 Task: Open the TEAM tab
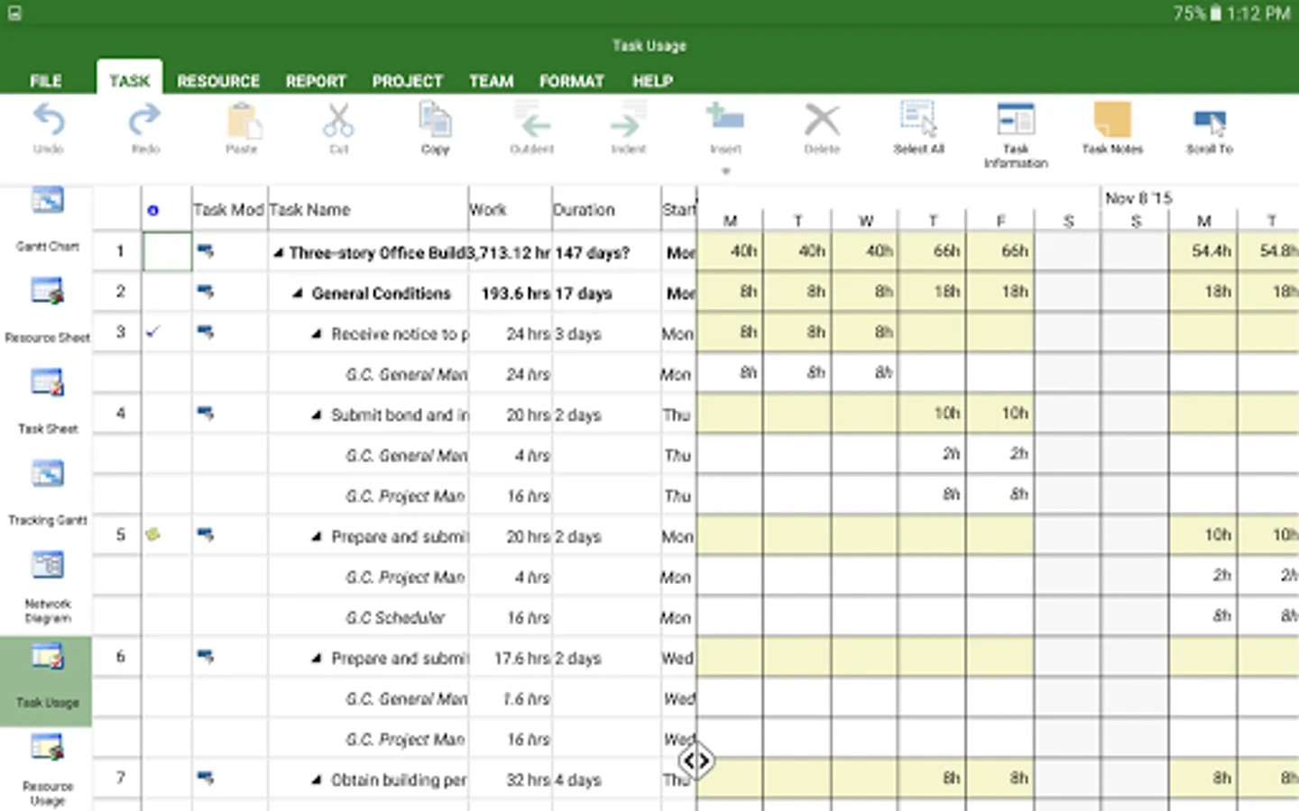[491, 81]
